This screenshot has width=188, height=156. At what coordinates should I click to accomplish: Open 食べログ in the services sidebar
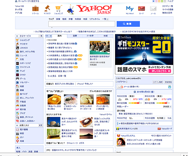(x=24, y=94)
